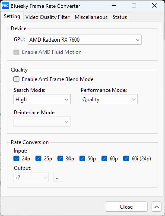Go to the Status tab
165x216 pixels.
click(x=120, y=17)
